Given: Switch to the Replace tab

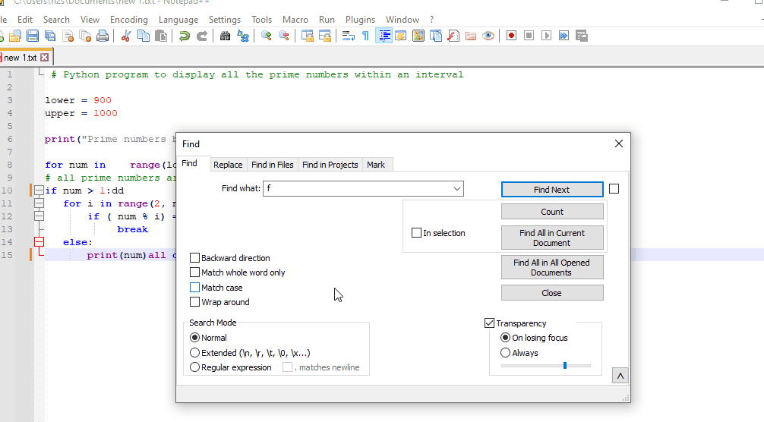Looking at the screenshot, I should 228,165.
